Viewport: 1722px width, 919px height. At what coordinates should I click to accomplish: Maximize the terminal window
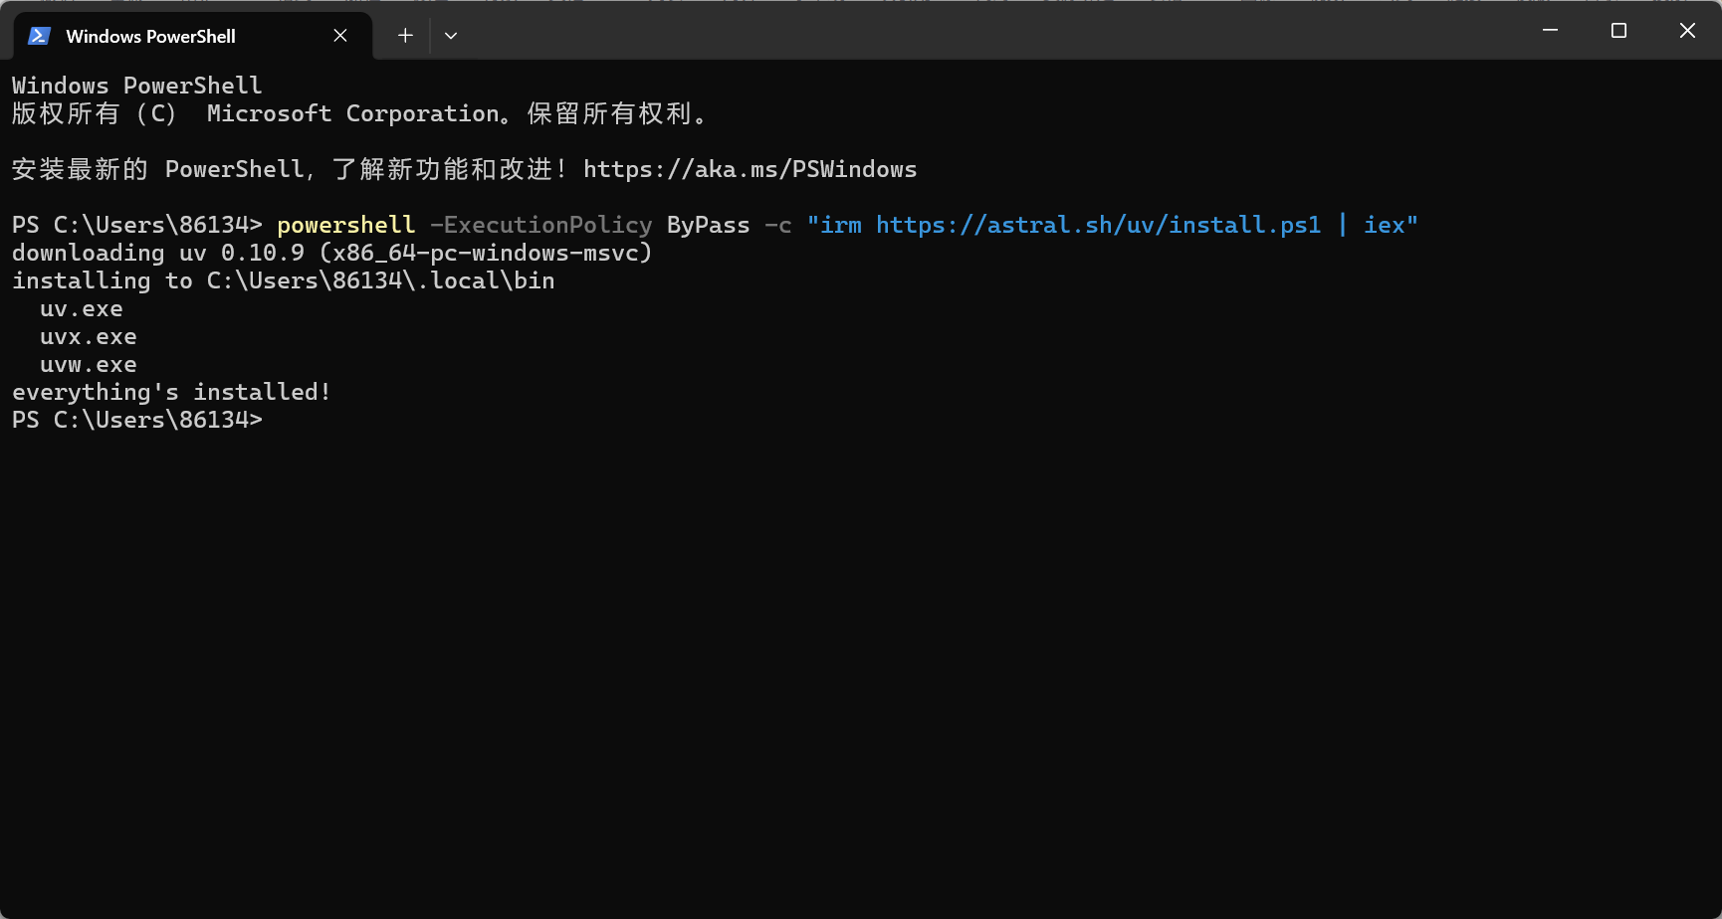point(1618,31)
